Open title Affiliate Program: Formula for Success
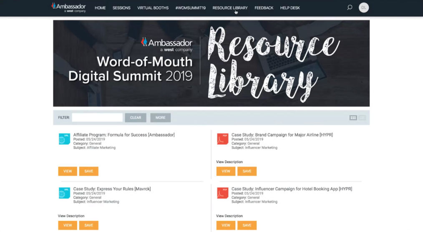 coord(124,135)
